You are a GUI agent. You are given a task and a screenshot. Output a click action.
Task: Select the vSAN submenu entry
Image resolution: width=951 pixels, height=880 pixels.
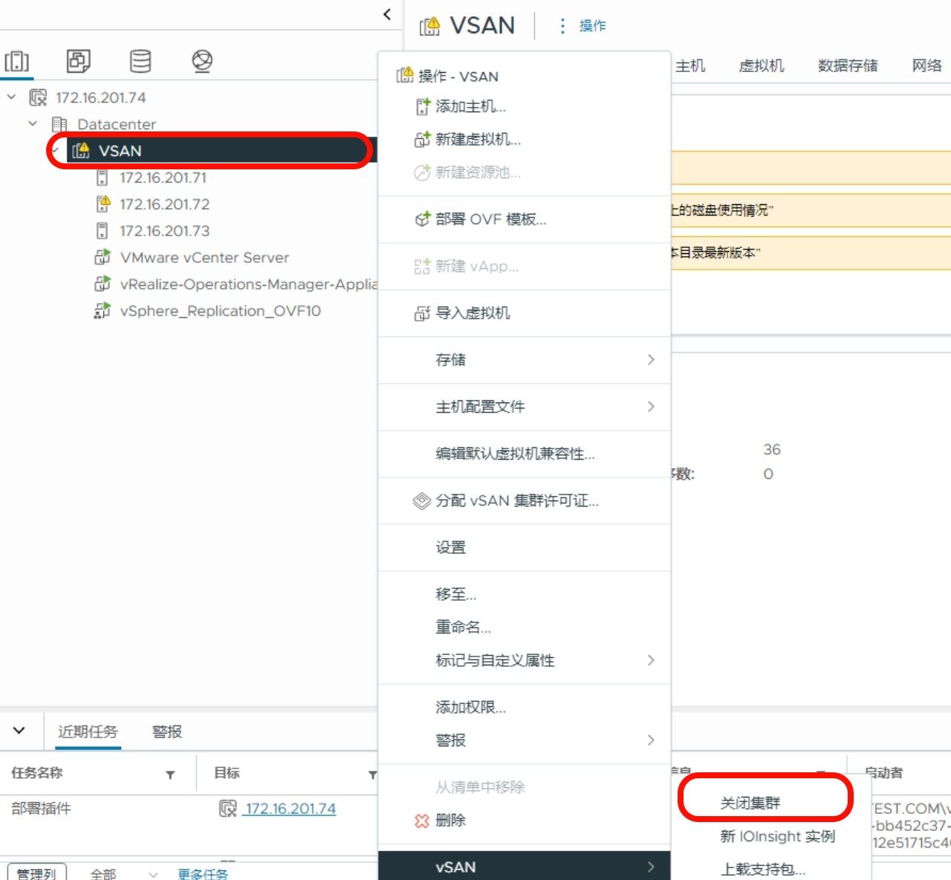525,867
